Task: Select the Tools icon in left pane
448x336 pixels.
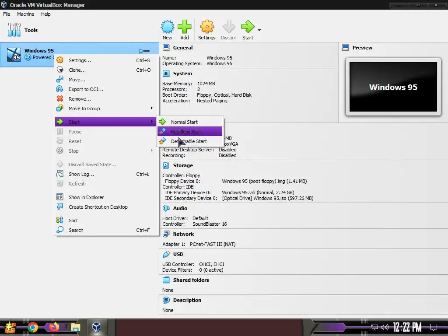Action: [14, 30]
